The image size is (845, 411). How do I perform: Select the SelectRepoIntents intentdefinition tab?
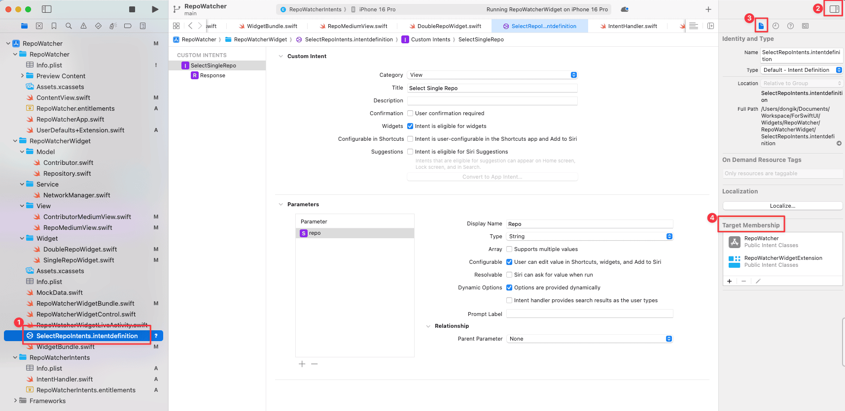539,26
